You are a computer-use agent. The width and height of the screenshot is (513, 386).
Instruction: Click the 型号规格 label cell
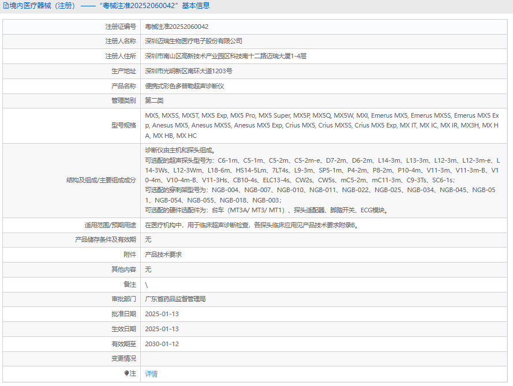tap(72, 126)
